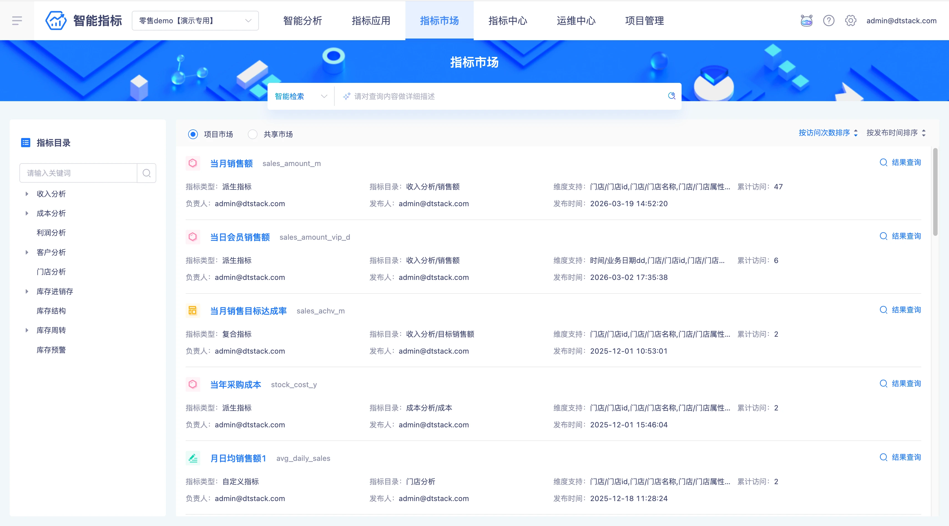Click the search refresh icon in banner
Screen dimensions: 949x526
click(x=672, y=96)
